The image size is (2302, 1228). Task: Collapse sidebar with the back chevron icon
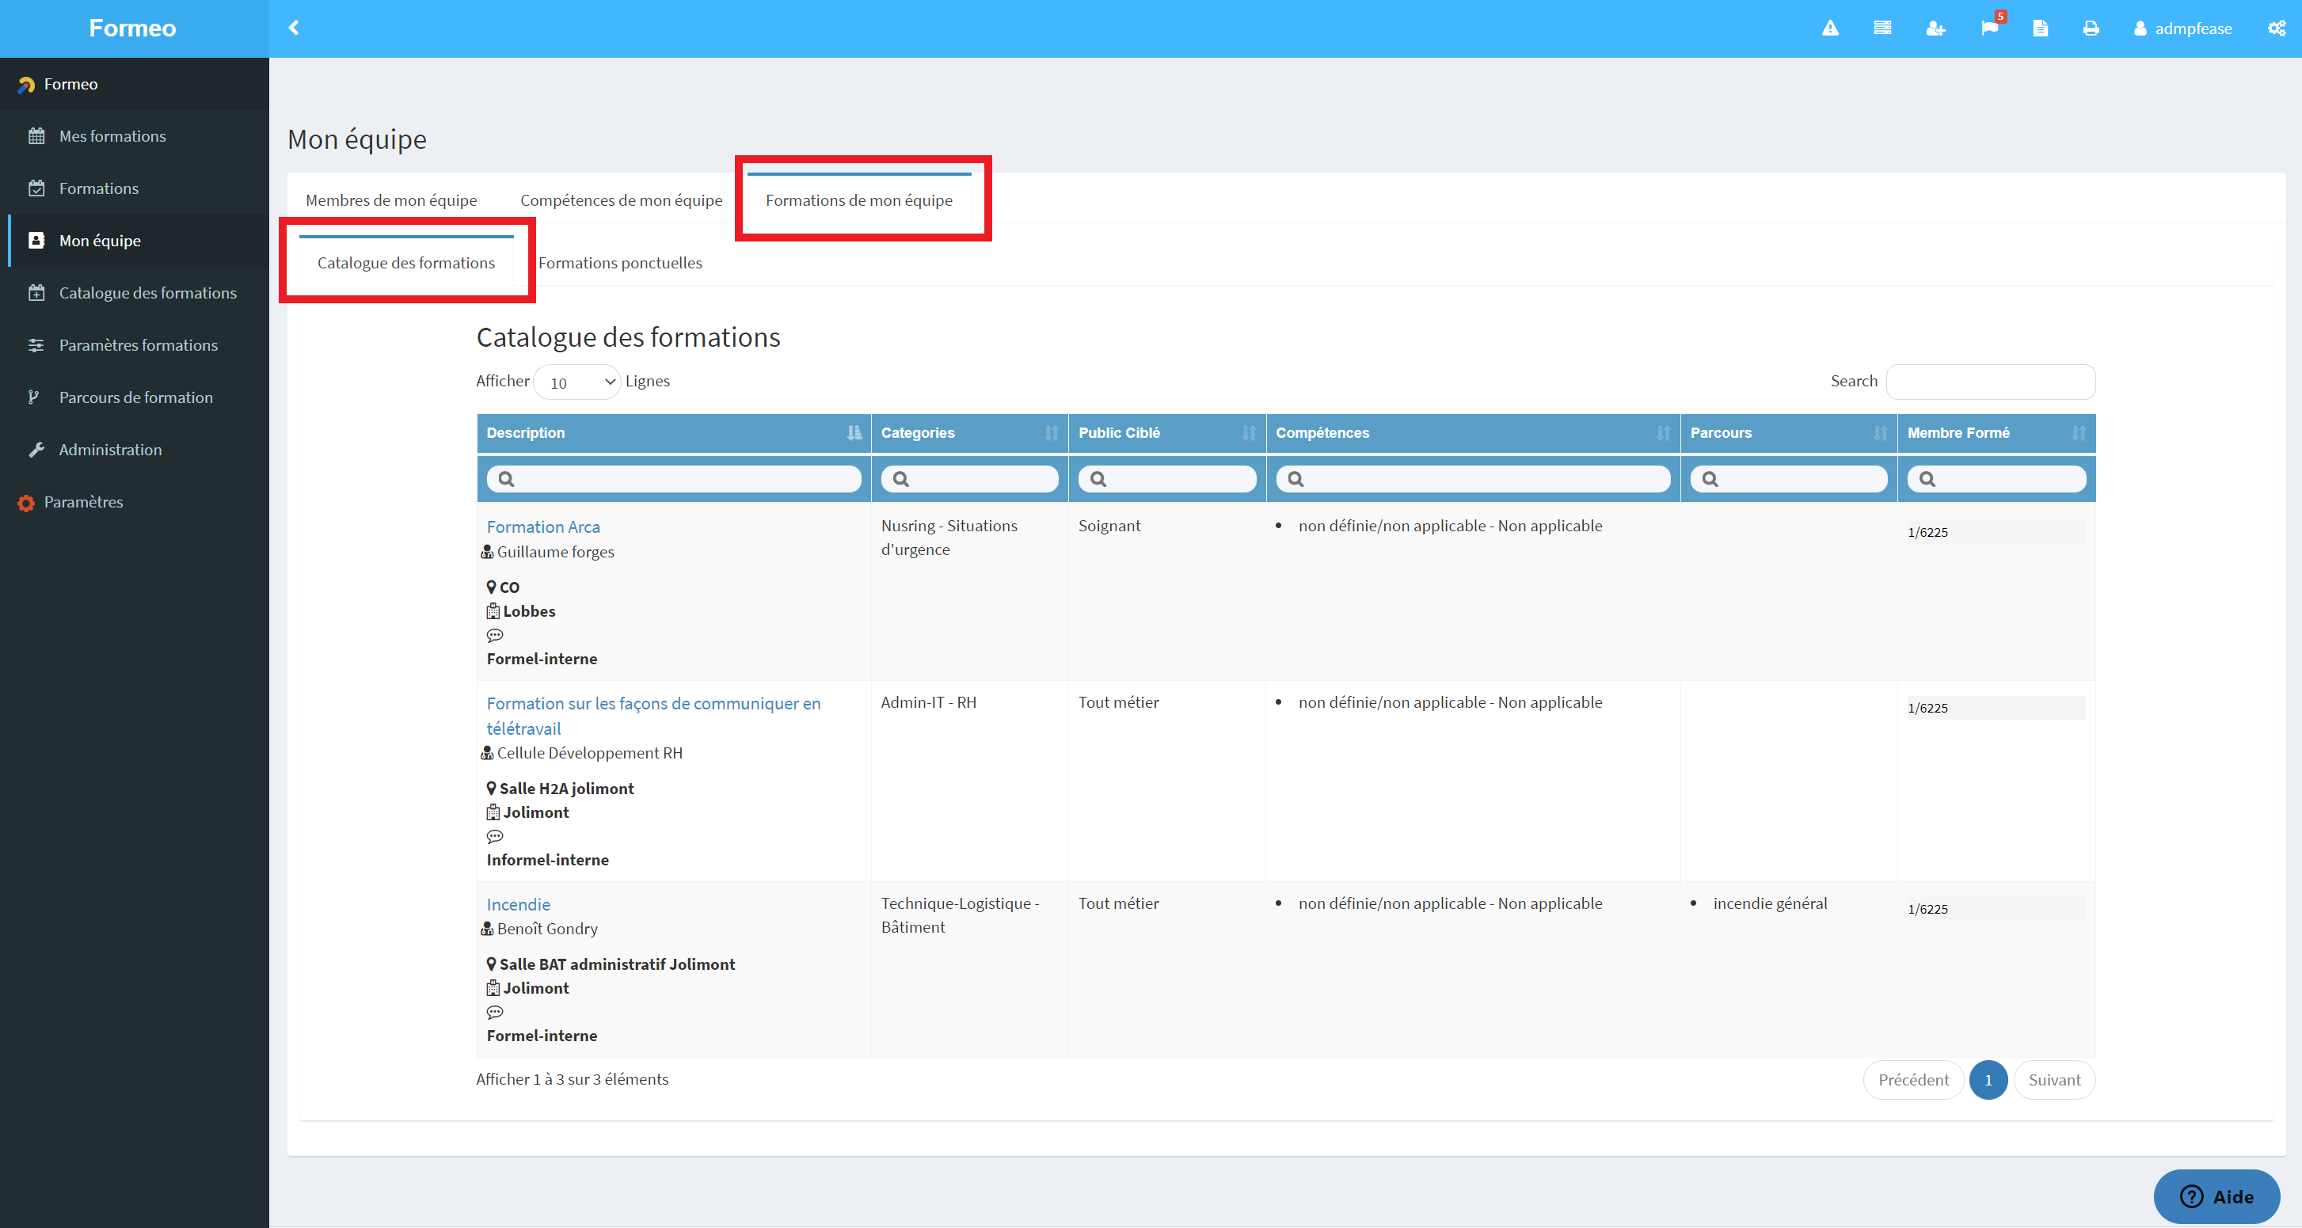click(x=293, y=28)
